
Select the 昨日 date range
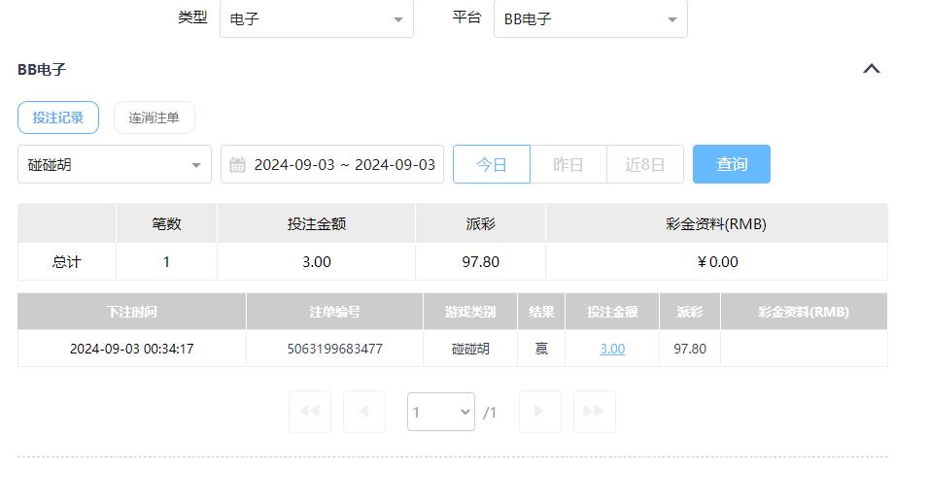(568, 165)
